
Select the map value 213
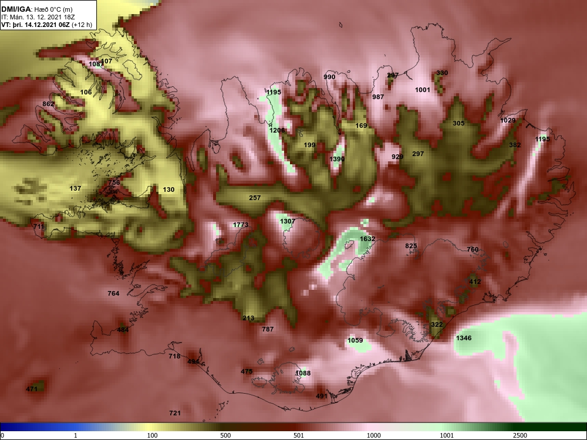[x=248, y=319]
